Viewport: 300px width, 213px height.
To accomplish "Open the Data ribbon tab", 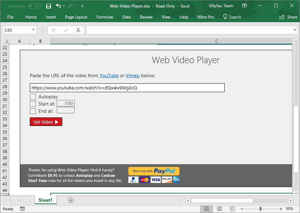I will (127, 17).
